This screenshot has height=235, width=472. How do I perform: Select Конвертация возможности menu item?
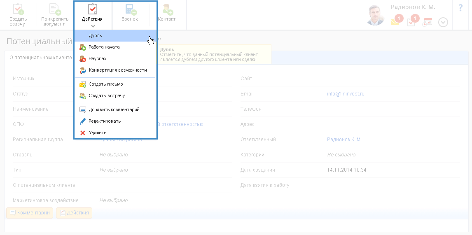115,70
